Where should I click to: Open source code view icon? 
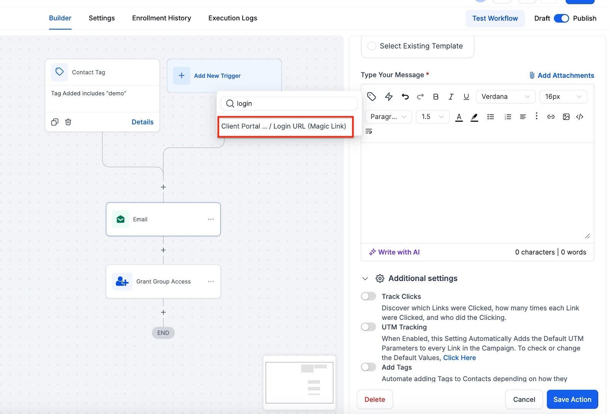coord(580,117)
